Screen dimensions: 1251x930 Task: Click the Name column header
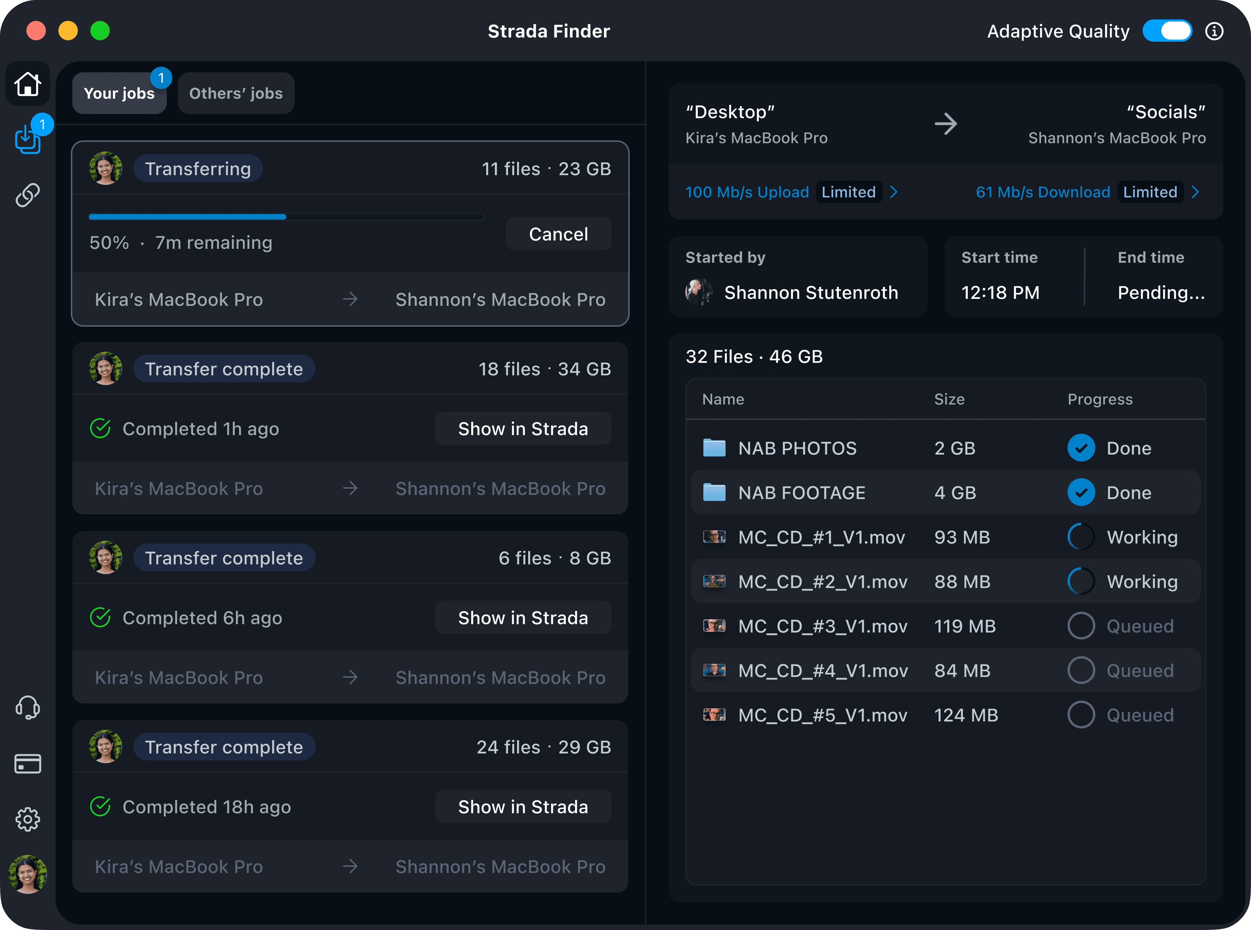(x=723, y=399)
